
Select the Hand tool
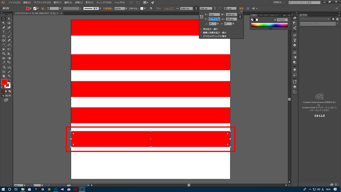tap(4, 76)
